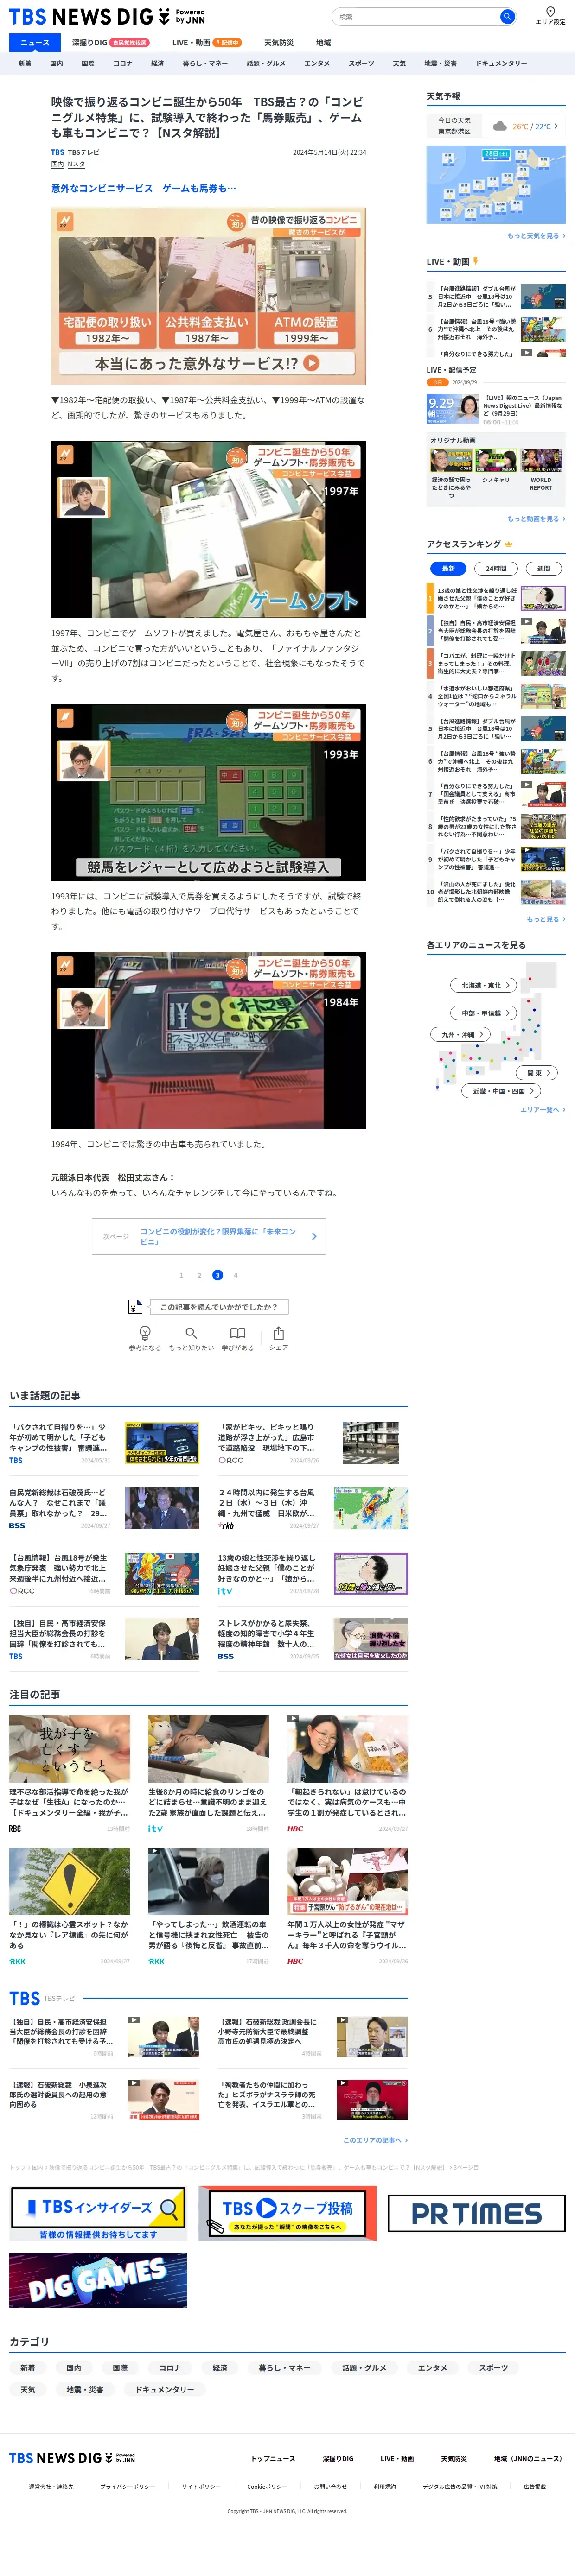Go to article page 2
Screen dimensions: 575x2576
pyautogui.click(x=199, y=1275)
